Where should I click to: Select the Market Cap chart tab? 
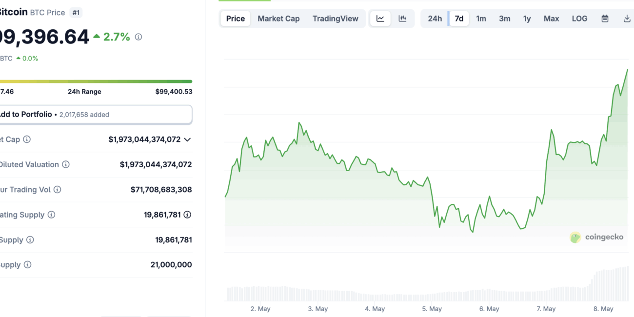(x=278, y=19)
